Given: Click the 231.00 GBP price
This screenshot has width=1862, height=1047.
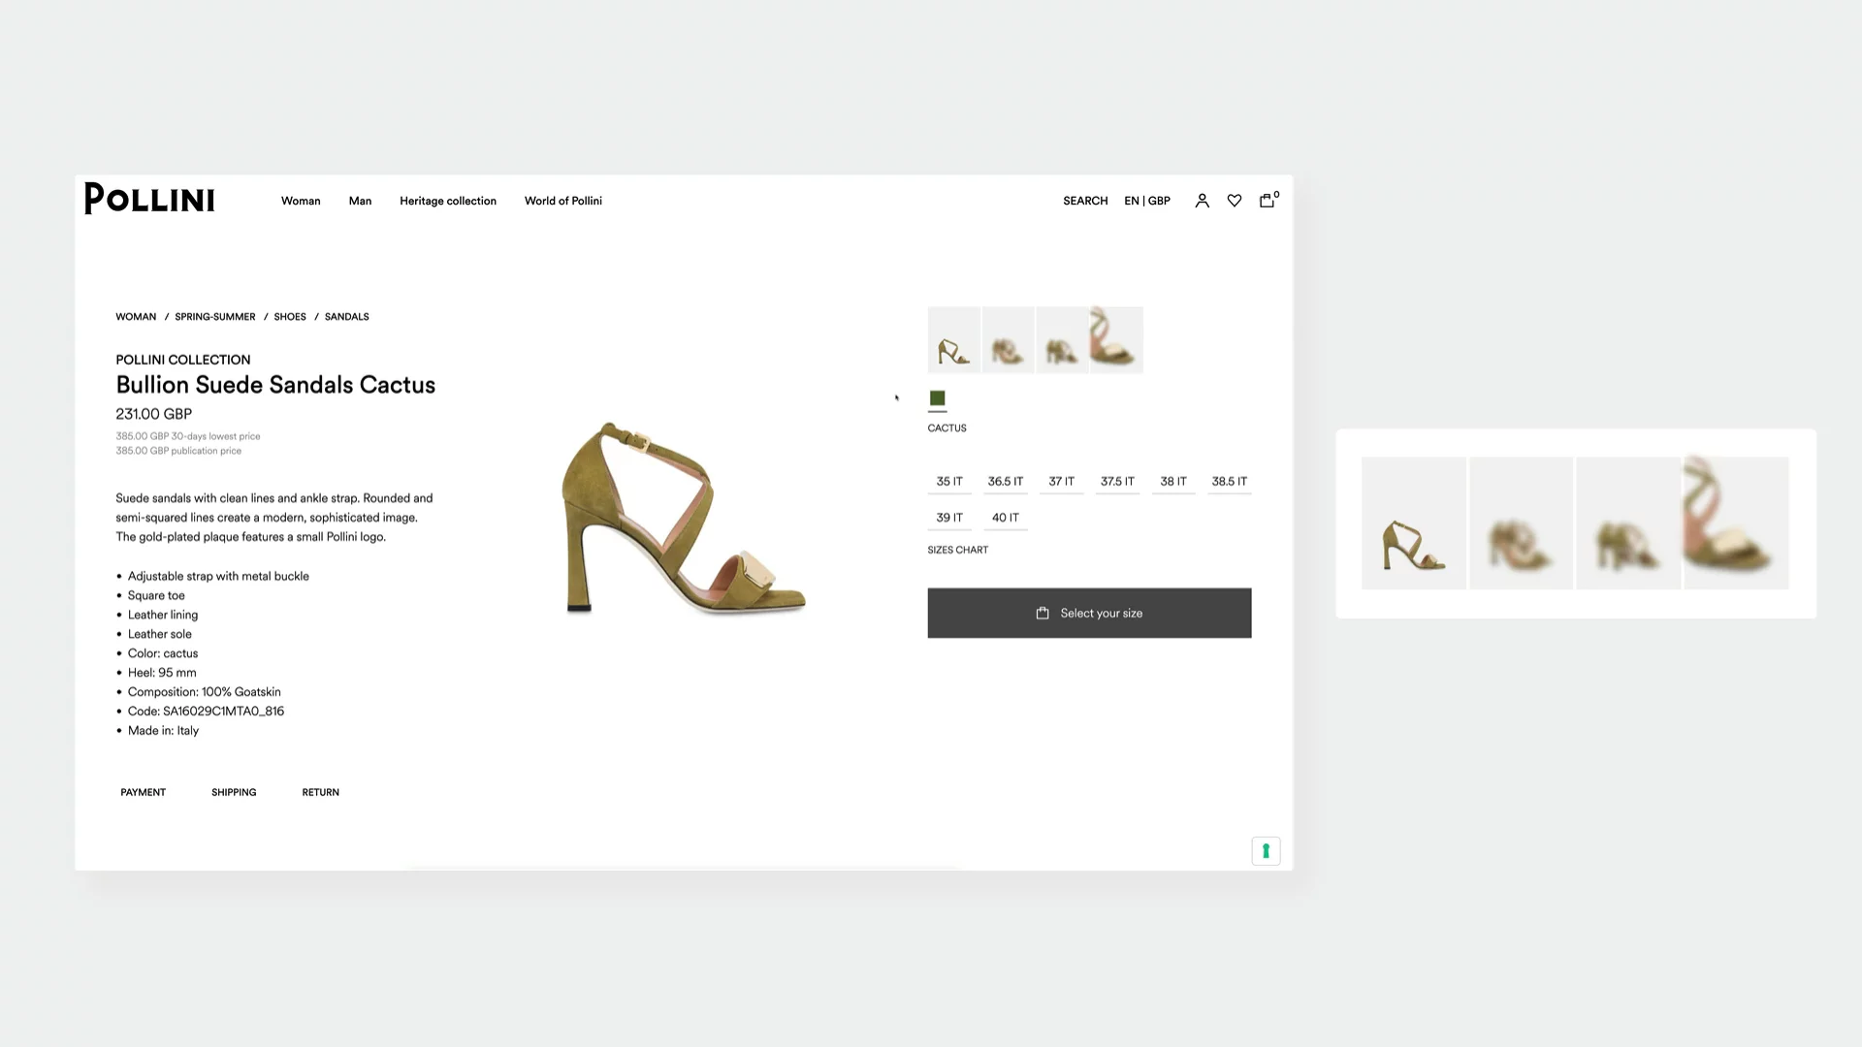Looking at the screenshot, I should (154, 414).
